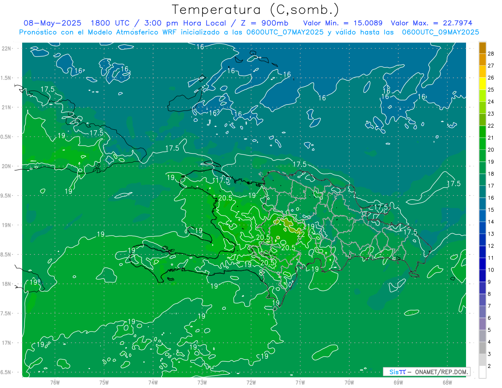Click the title 'Temperatura (C,somb.)'

(255, 10)
